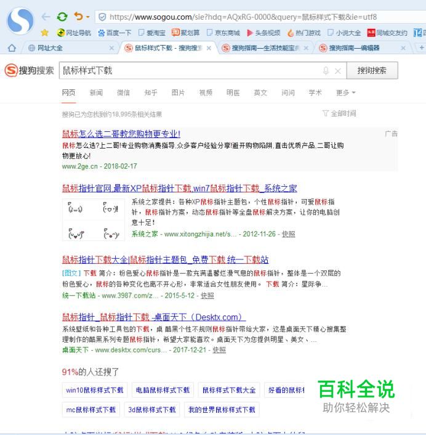
Task: Click the cursor emoticon thumbnail image
Action: point(94,220)
